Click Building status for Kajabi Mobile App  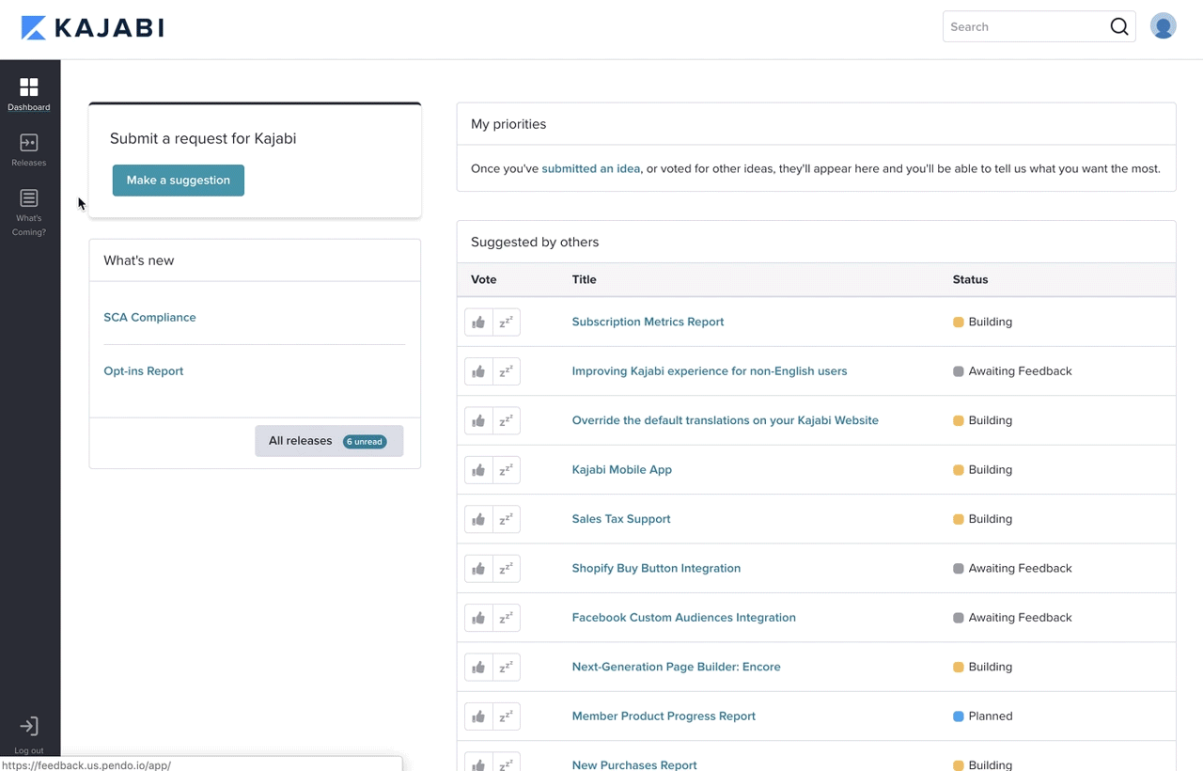983,470
